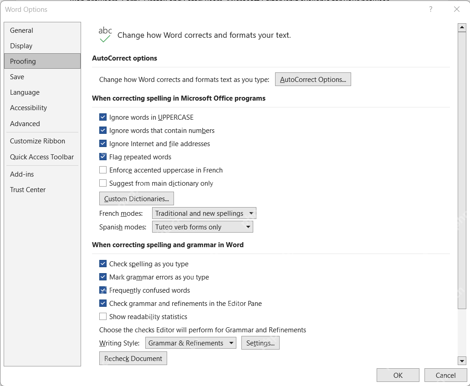470x386 pixels.
Task: Open the Language settings category
Action: pyautogui.click(x=42, y=92)
